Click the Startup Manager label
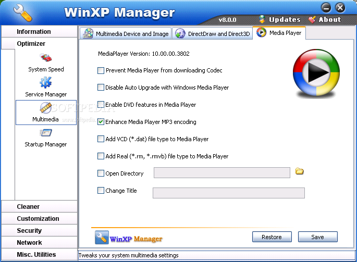357x262 pixels. pyautogui.click(x=46, y=144)
